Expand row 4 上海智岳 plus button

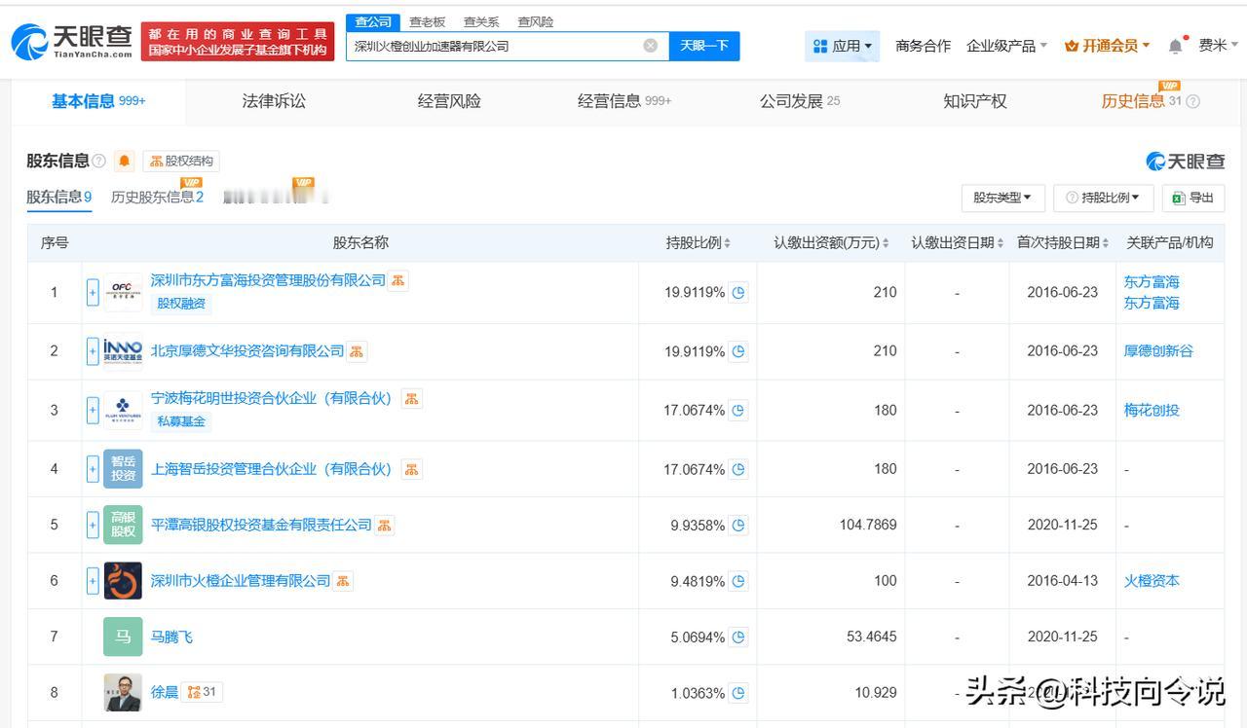(x=93, y=469)
